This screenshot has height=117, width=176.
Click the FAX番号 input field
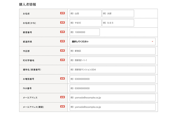(x=112, y=88)
